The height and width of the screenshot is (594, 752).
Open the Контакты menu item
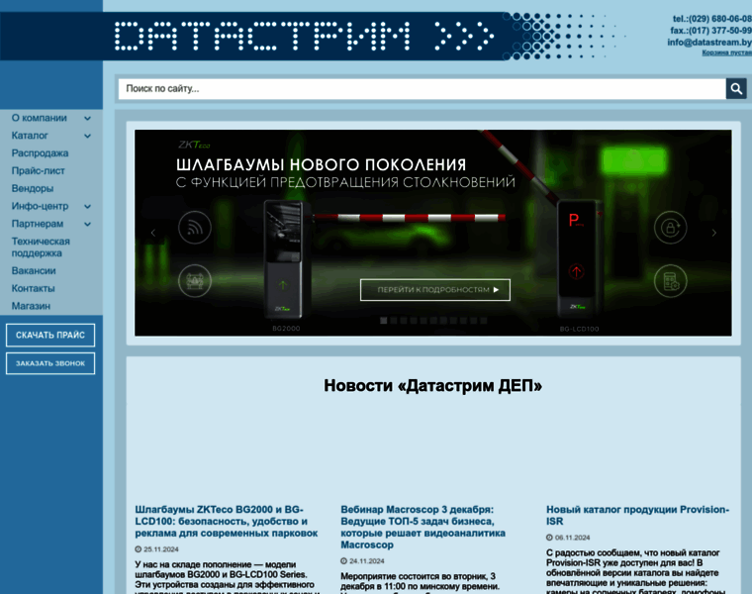click(33, 288)
